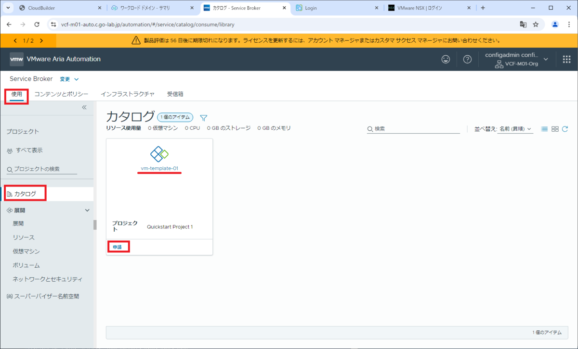
Task: Open the Chrome profile avatar
Action: pyautogui.click(x=555, y=24)
